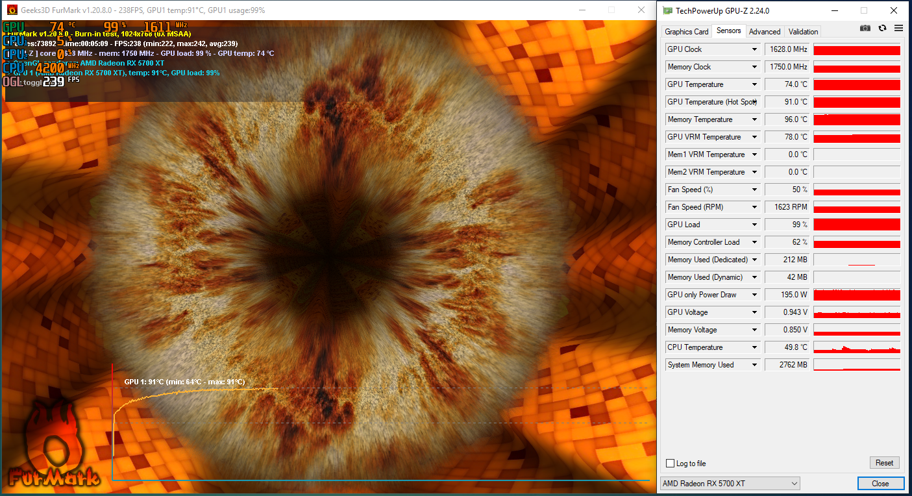Click the dedicated memory value 212 MB

tap(787, 260)
